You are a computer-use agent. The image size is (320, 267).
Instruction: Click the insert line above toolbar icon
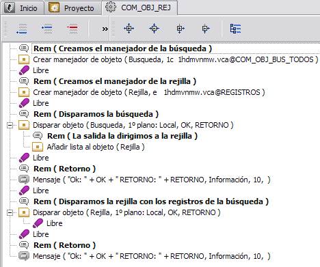point(47,29)
